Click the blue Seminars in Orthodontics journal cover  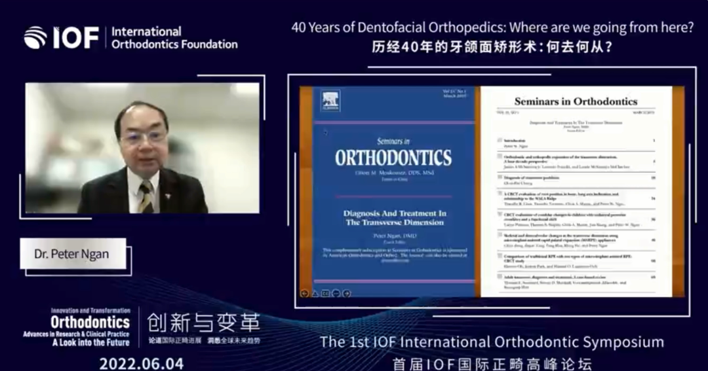394,192
